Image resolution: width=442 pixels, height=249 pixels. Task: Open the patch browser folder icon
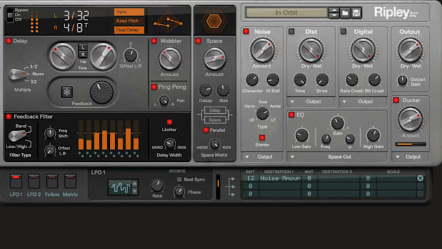pyautogui.click(x=345, y=13)
